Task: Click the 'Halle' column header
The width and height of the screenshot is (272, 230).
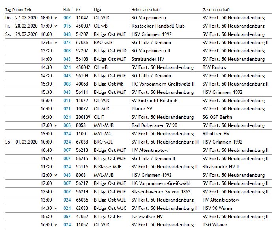Action: [x=67, y=10]
